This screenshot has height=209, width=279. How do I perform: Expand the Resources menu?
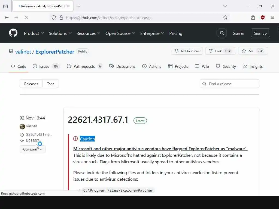click(88, 33)
